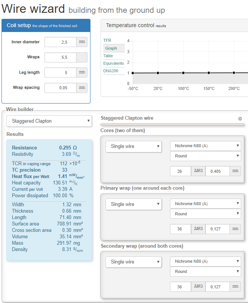The height and width of the screenshot is (303, 248).
Task: Switch to the TFR tab
Action: 107,40
